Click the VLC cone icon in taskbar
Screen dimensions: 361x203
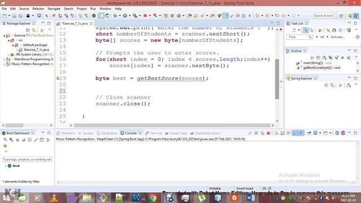(x=54, y=198)
